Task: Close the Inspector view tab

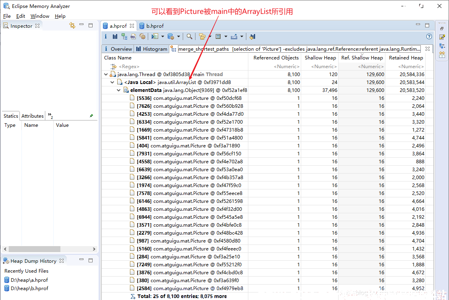Action: tap(37, 26)
